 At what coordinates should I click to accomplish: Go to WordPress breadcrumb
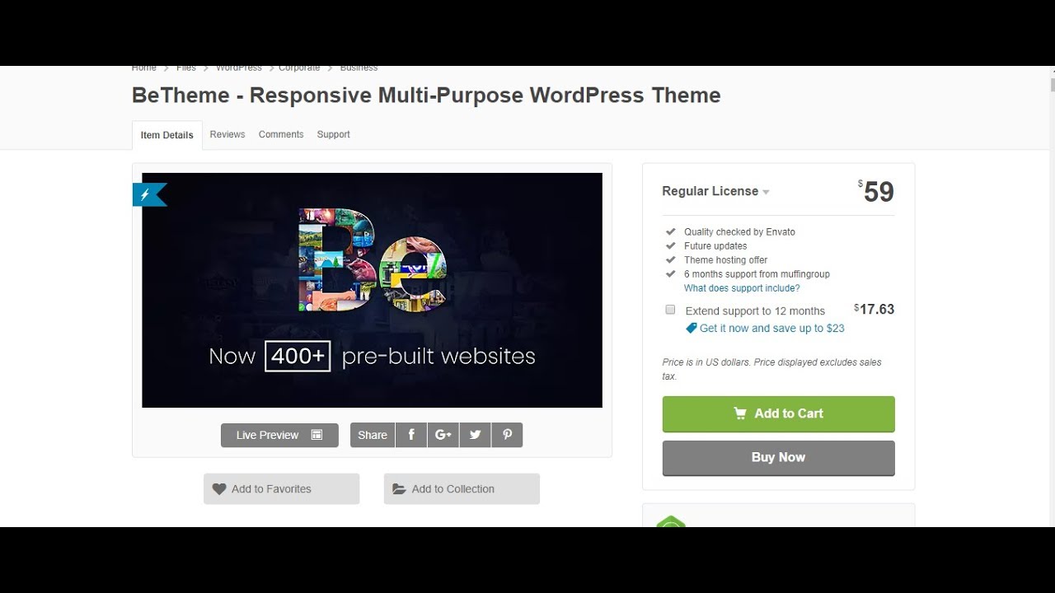tap(239, 68)
